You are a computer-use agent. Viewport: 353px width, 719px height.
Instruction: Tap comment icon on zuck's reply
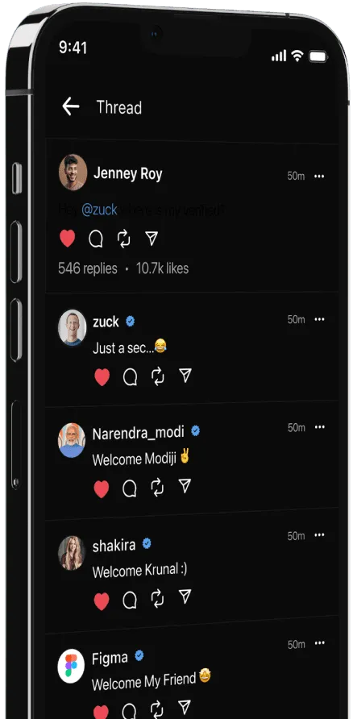point(131,377)
